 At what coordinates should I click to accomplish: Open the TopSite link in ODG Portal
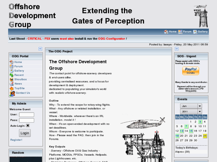click(19, 88)
